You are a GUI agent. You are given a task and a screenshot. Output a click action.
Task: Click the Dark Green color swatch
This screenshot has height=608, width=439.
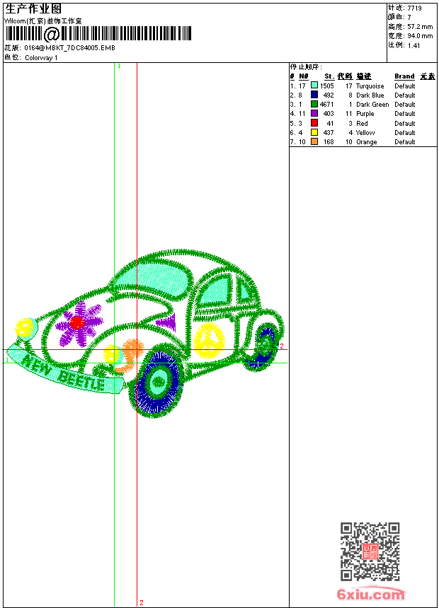(x=314, y=104)
